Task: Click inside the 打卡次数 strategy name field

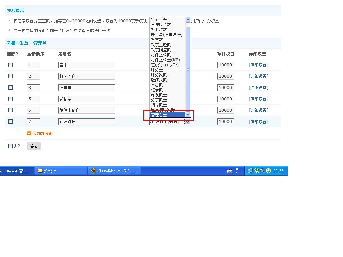Action: tap(86, 76)
